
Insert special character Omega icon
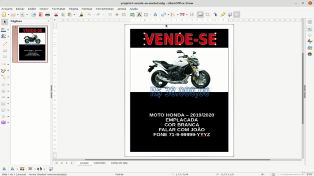[x=146, y=15]
